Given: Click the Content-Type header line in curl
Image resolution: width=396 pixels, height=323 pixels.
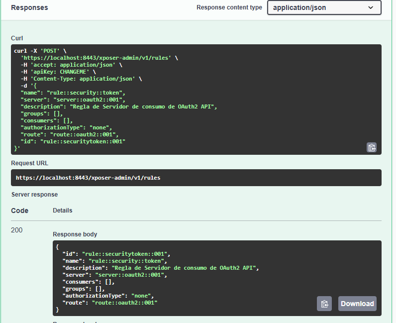Looking at the screenshot, I should click(x=81, y=79).
